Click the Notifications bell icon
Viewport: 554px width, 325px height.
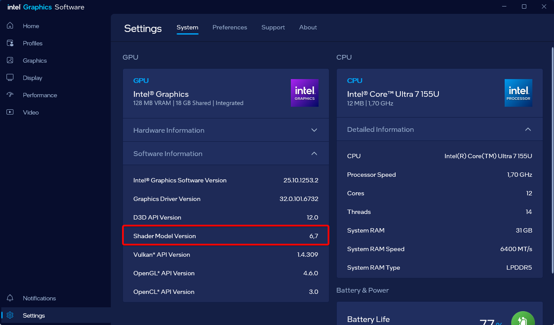(10, 298)
